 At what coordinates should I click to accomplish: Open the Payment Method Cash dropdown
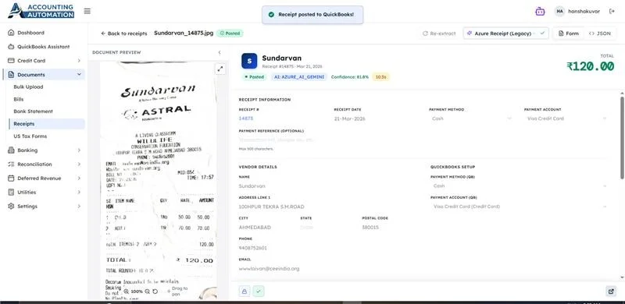pos(472,118)
